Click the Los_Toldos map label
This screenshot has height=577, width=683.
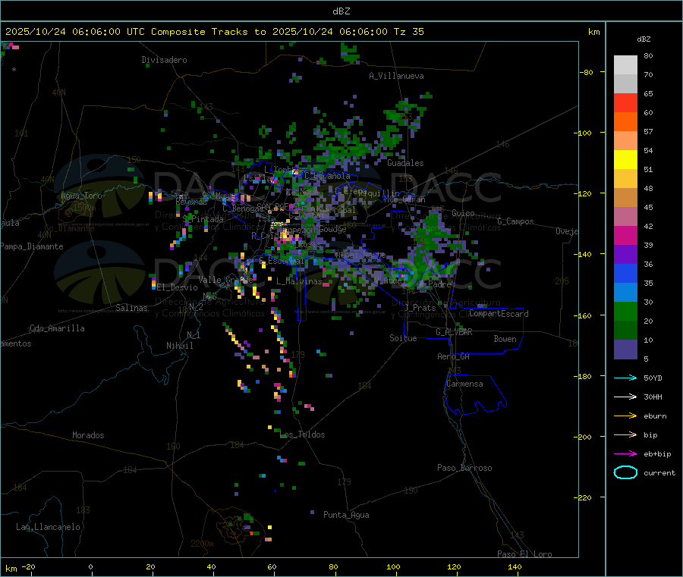302,434
